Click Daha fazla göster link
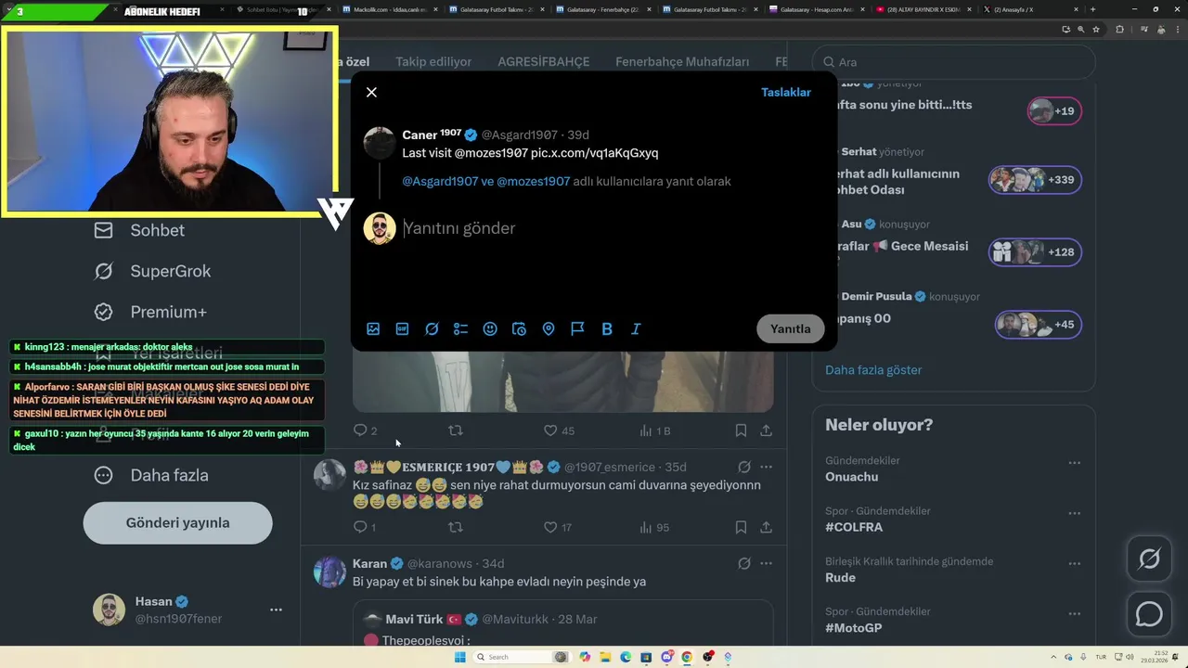Viewport: 1188px width, 668px height. [x=873, y=369]
